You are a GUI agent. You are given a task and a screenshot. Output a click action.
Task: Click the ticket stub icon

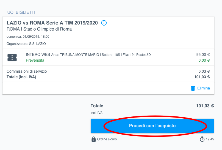tap(12, 58)
